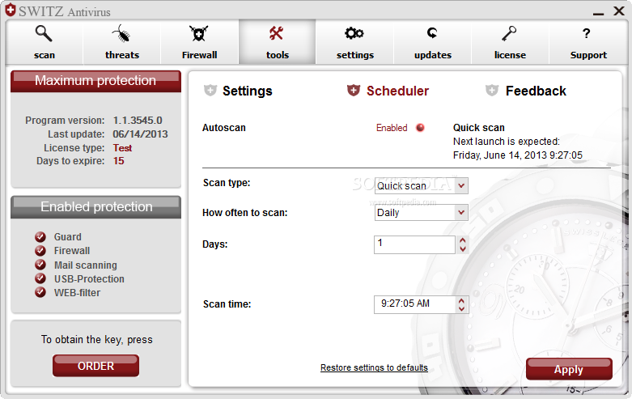
Task: Switch to the Feedback tab
Action: click(536, 91)
